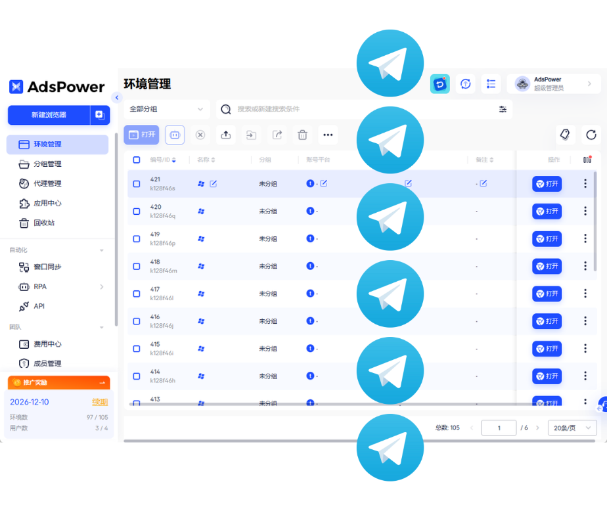Select checkbox for profile 417

[x=136, y=294]
